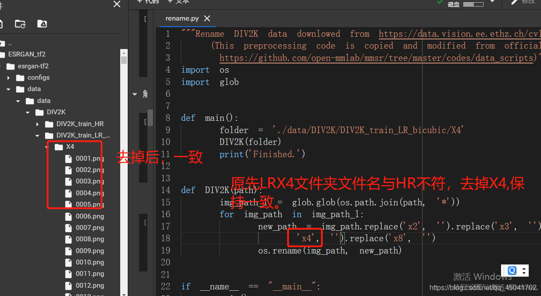The height and width of the screenshot is (296, 541).
Task: Place cursor on 'def main():' on line 8
Action: click(210, 118)
